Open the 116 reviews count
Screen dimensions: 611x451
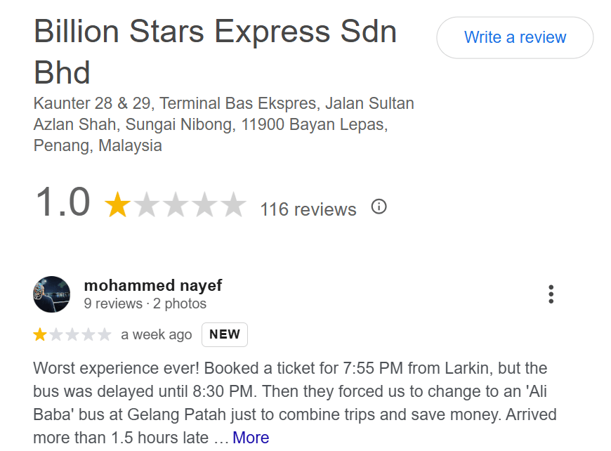[308, 209]
